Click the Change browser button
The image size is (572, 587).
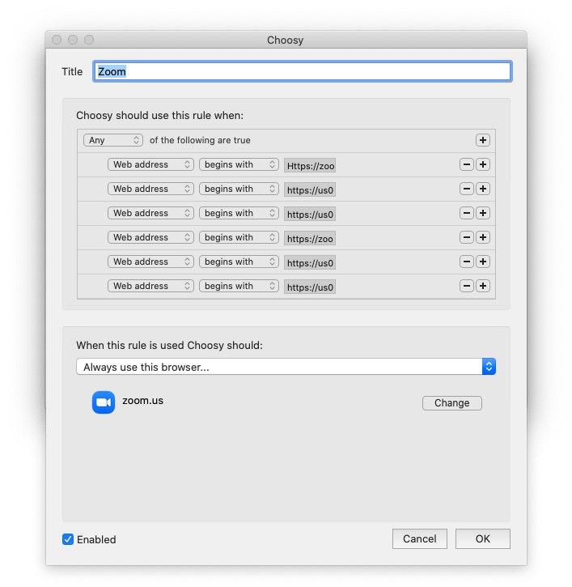click(452, 403)
